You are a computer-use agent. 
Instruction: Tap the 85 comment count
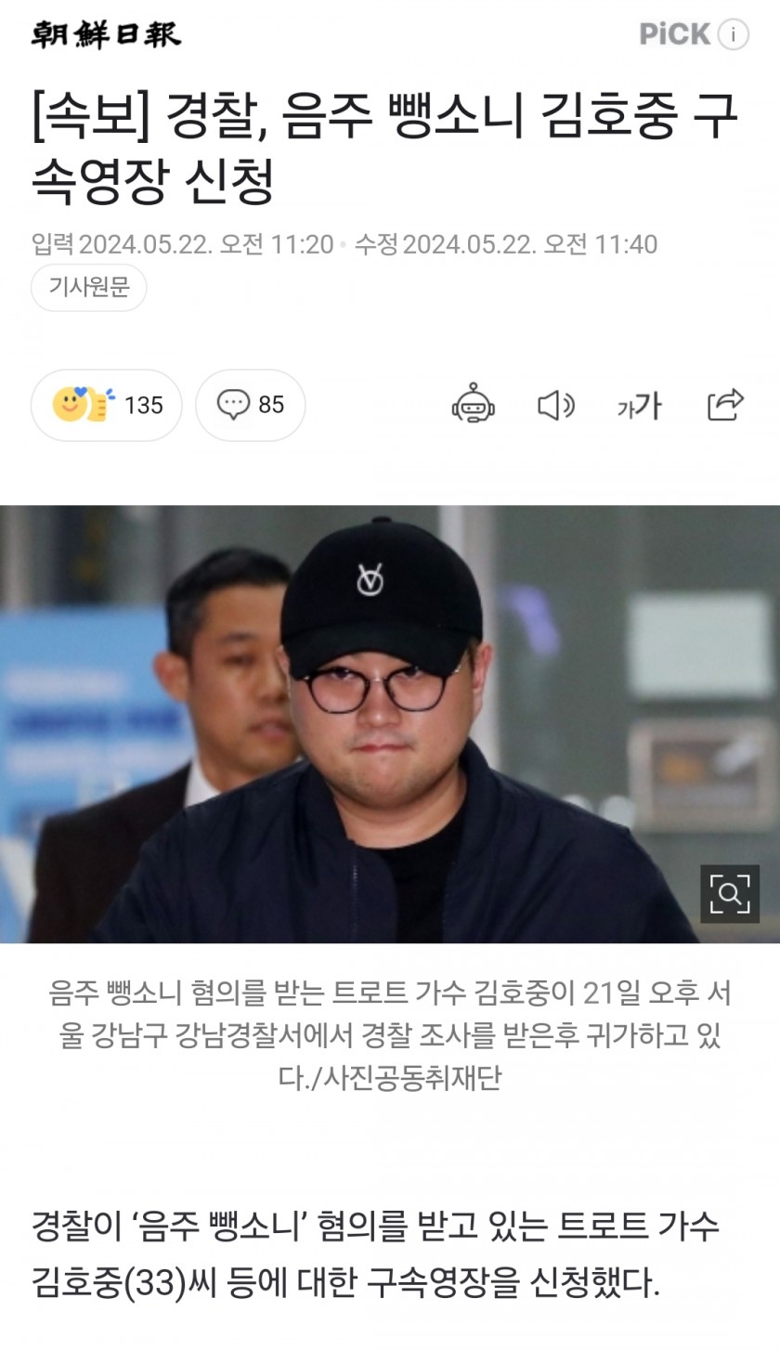pos(271,405)
